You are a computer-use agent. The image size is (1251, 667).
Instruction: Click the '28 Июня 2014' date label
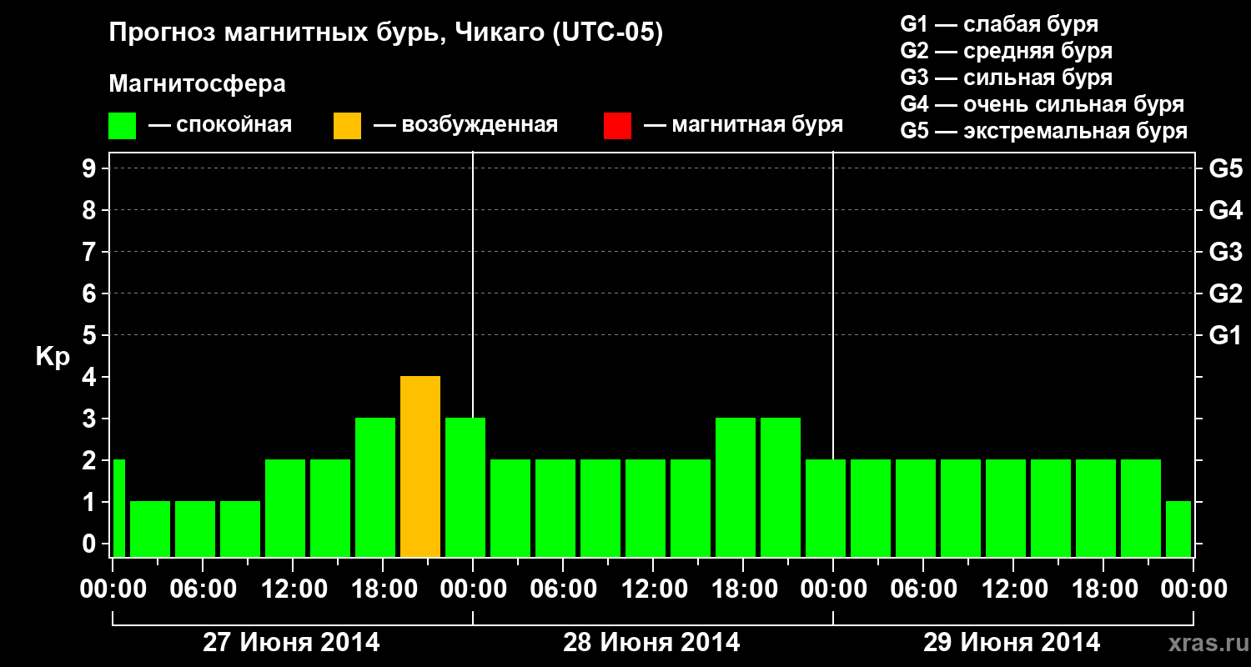pyautogui.click(x=652, y=643)
